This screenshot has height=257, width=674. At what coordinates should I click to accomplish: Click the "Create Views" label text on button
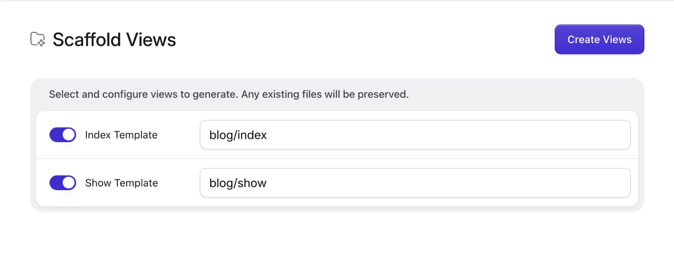coord(599,39)
